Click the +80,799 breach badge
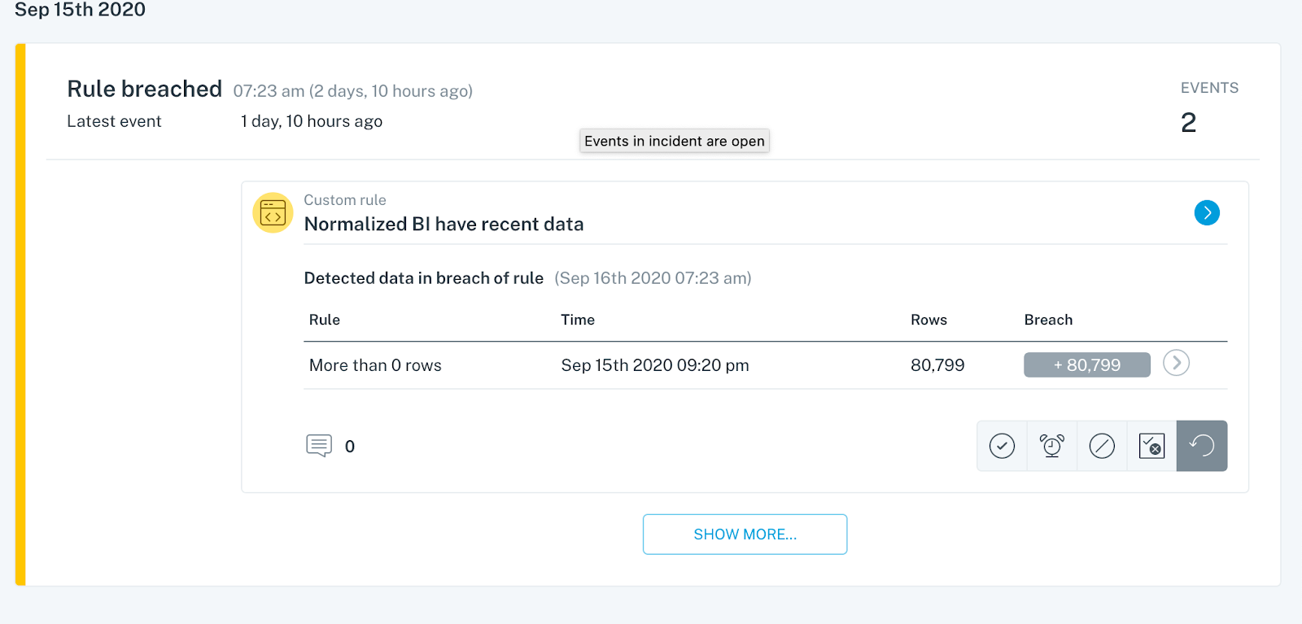This screenshot has height=624, width=1302. click(1086, 365)
